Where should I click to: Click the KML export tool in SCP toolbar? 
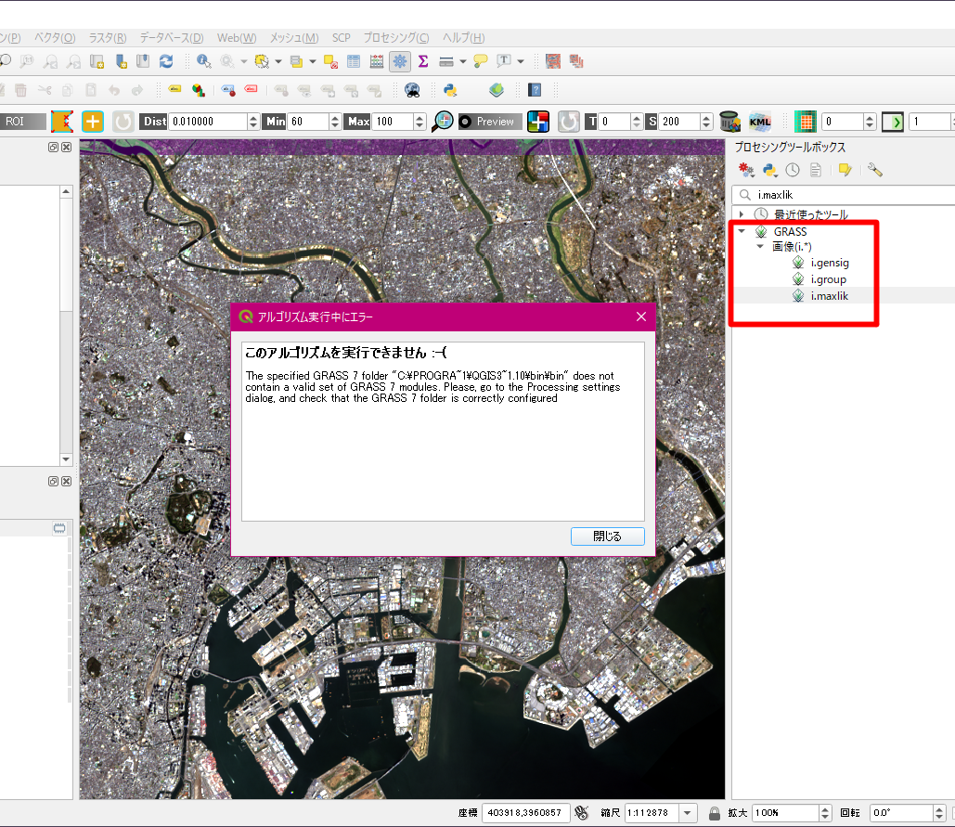pyautogui.click(x=760, y=122)
